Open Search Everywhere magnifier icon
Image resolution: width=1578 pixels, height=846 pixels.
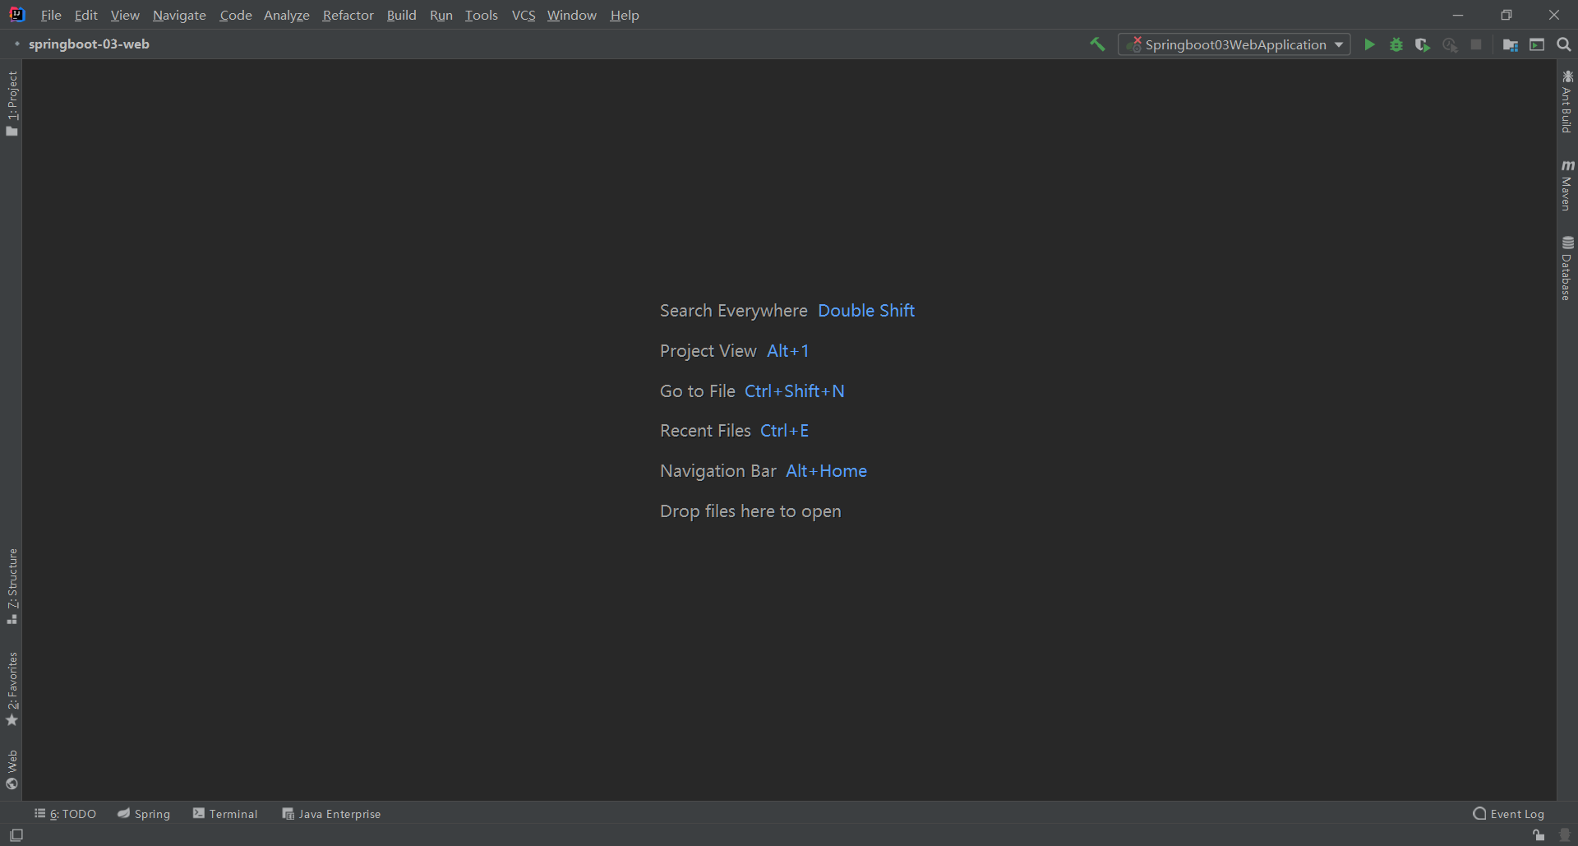tap(1564, 44)
